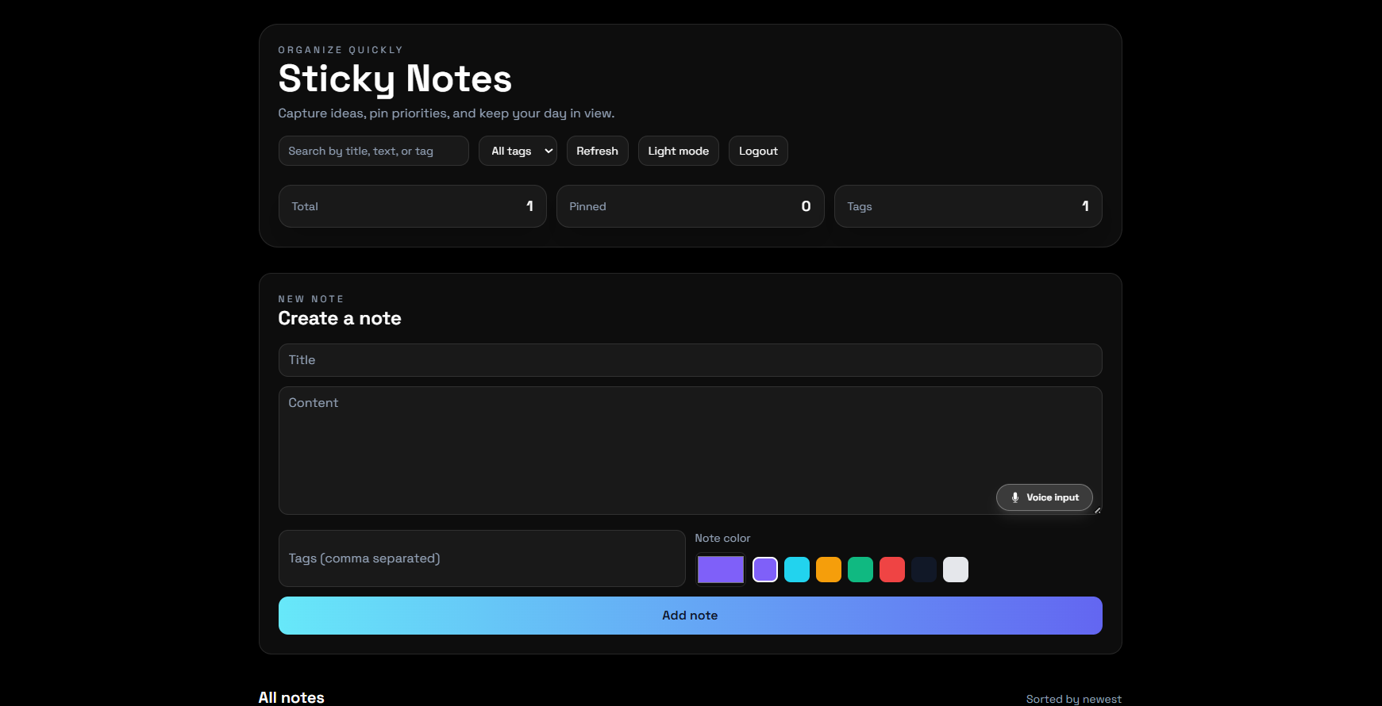Toggle Light mode theme
Screen dimensions: 1382x706
point(678,151)
